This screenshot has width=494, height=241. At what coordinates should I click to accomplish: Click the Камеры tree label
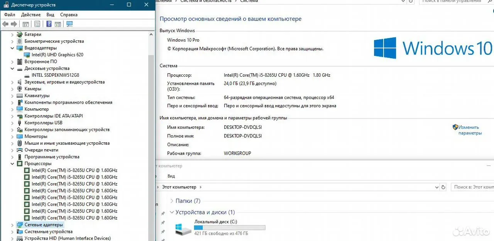(33, 89)
